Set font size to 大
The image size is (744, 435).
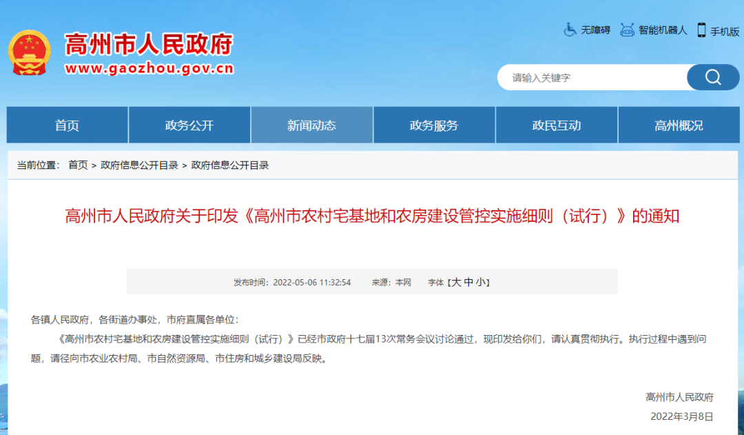[456, 282]
